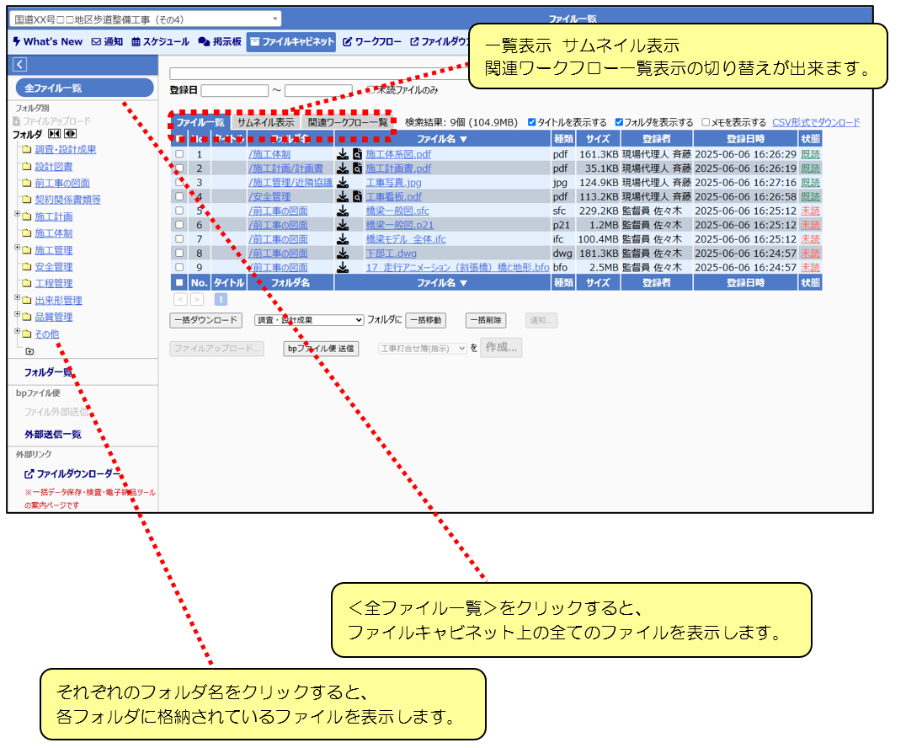Open the 設計図書 folder in the tree
Screen dimensions: 906x748
tap(54, 167)
